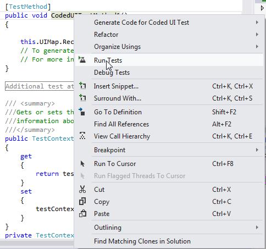Click the Ctrl+K, Ctrl+X shortcut text
Screen dimensions: 266x249
(x=232, y=86)
